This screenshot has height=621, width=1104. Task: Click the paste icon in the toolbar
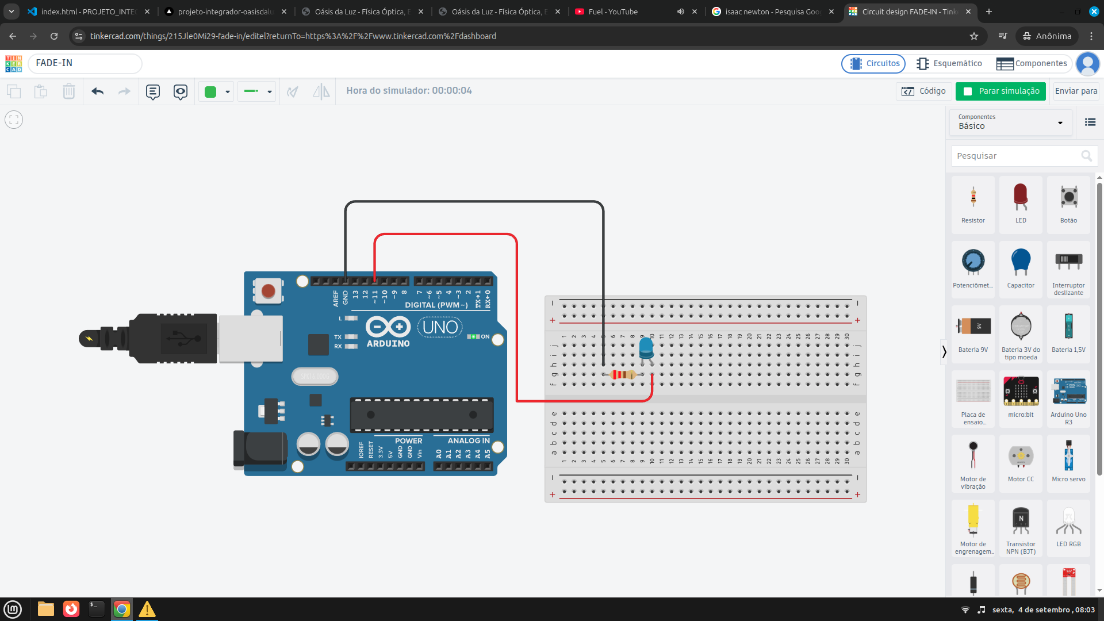pos(41,91)
